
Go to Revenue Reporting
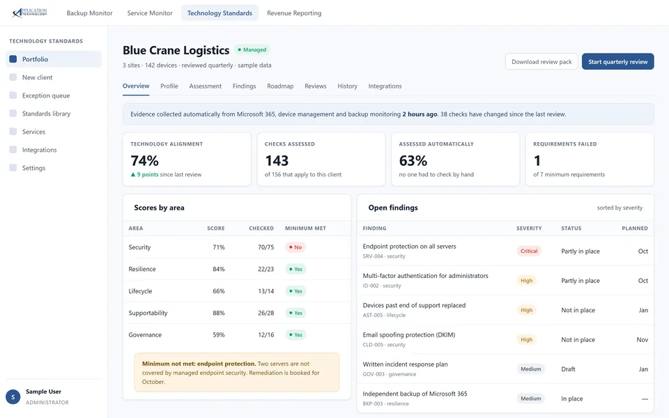[x=294, y=13]
